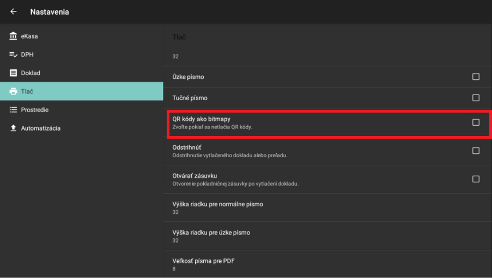Click the Prostredie list icon
Viewport: 492px width, 278px height.
14,110
